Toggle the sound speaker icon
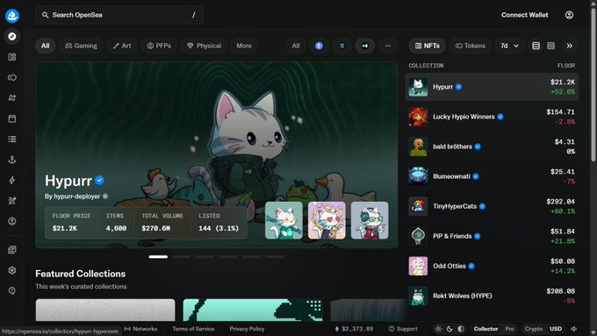 [574, 329]
